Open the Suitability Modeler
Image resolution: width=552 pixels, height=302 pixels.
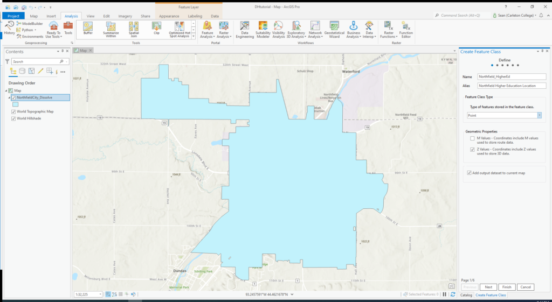(263, 30)
